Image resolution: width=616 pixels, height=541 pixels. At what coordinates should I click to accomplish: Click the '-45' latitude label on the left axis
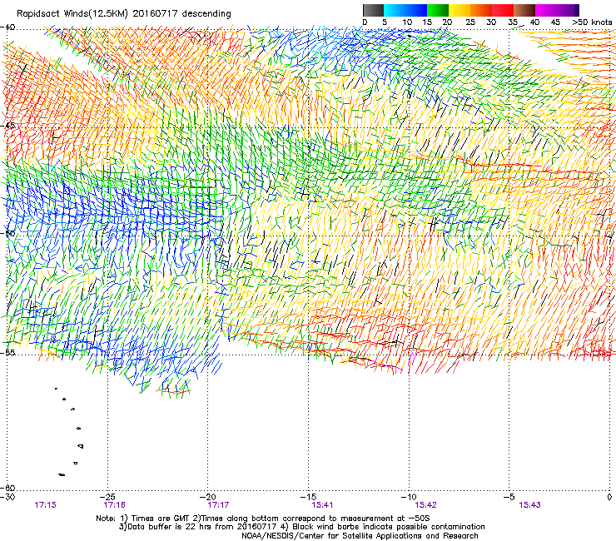[x=7, y=126]
